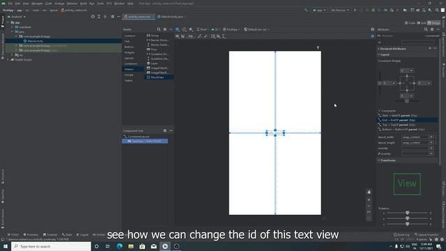
Task: Click the Collapse All icon in Project panel
Action: (105, 17)
